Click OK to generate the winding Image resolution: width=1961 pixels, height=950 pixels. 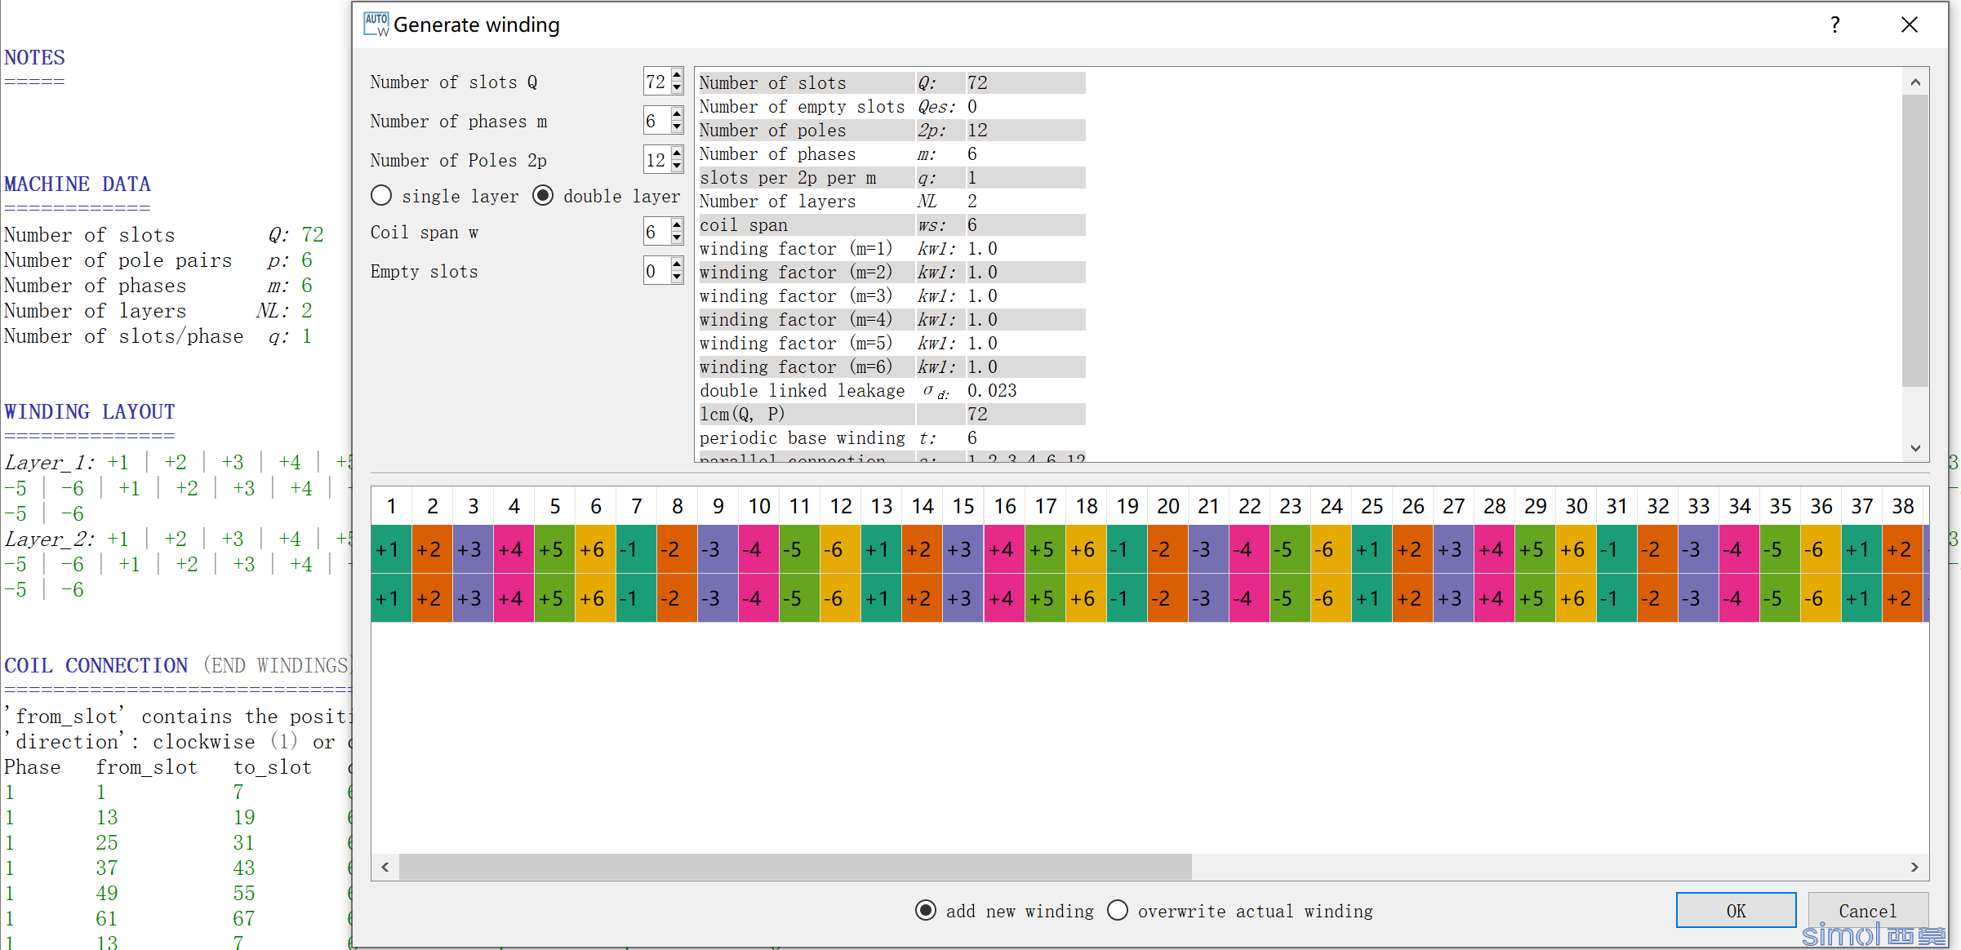(x=1736, y=910)
